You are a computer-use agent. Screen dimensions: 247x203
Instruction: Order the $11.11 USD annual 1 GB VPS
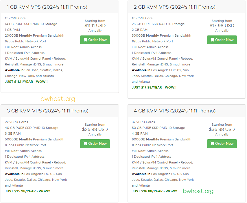pos(95,40)
